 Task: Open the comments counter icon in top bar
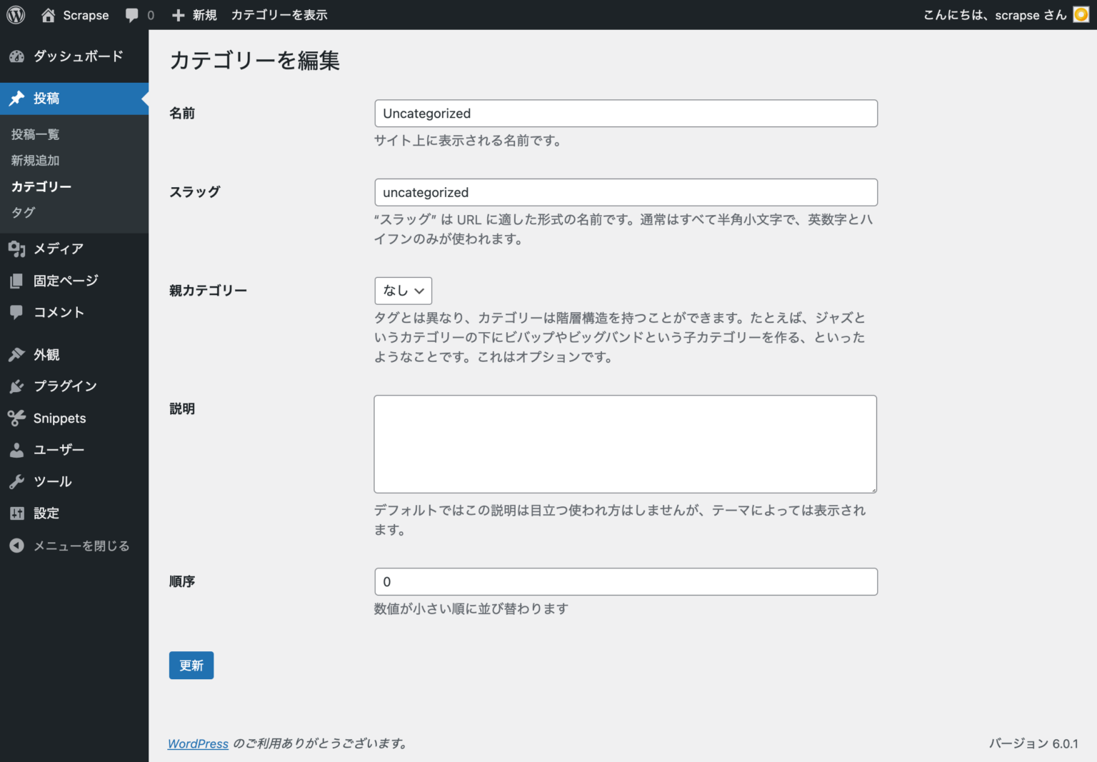pos(132,14)
